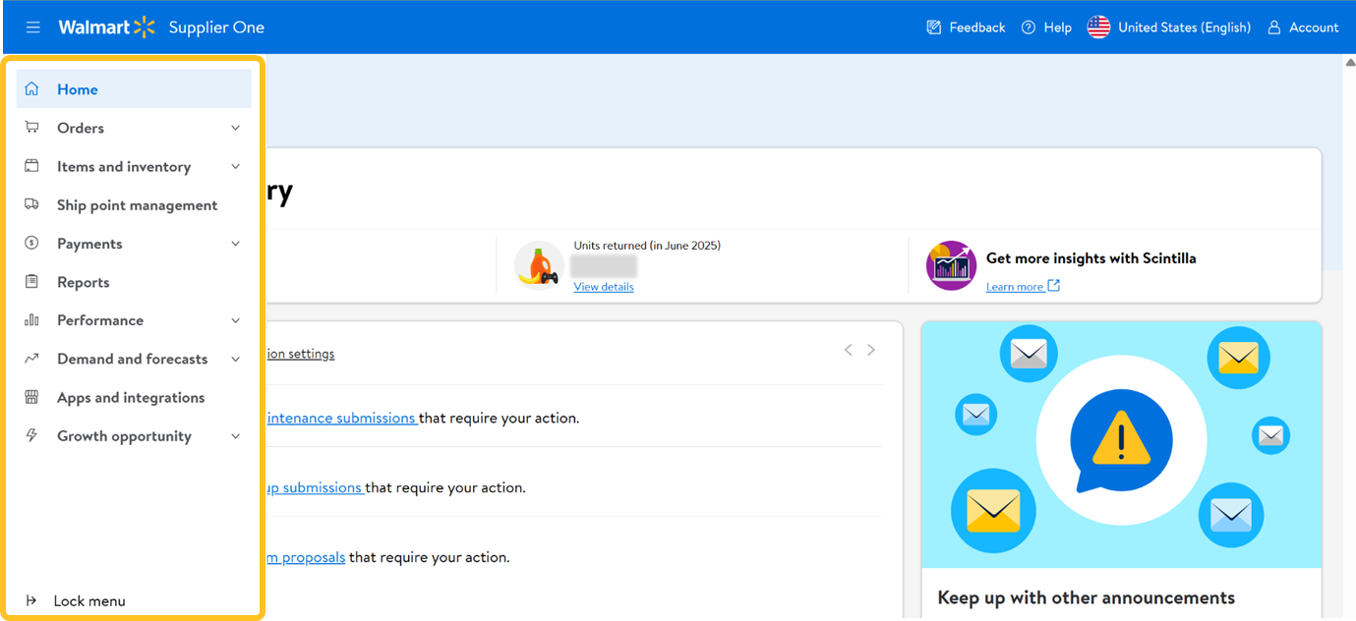The height and width of the screenshot is (621, 1356).
Task: Click the Account person icon
Action: pos(1274,28)
